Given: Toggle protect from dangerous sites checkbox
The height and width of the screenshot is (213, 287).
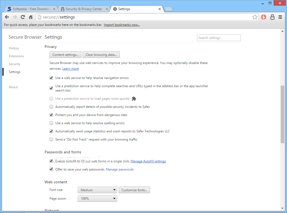Looking at the screenshot, I should coord(51,115).
